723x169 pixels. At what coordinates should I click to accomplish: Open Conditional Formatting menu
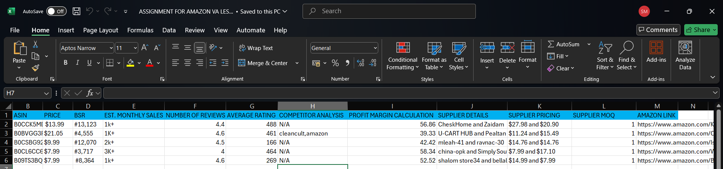click(x=403, y=56)
